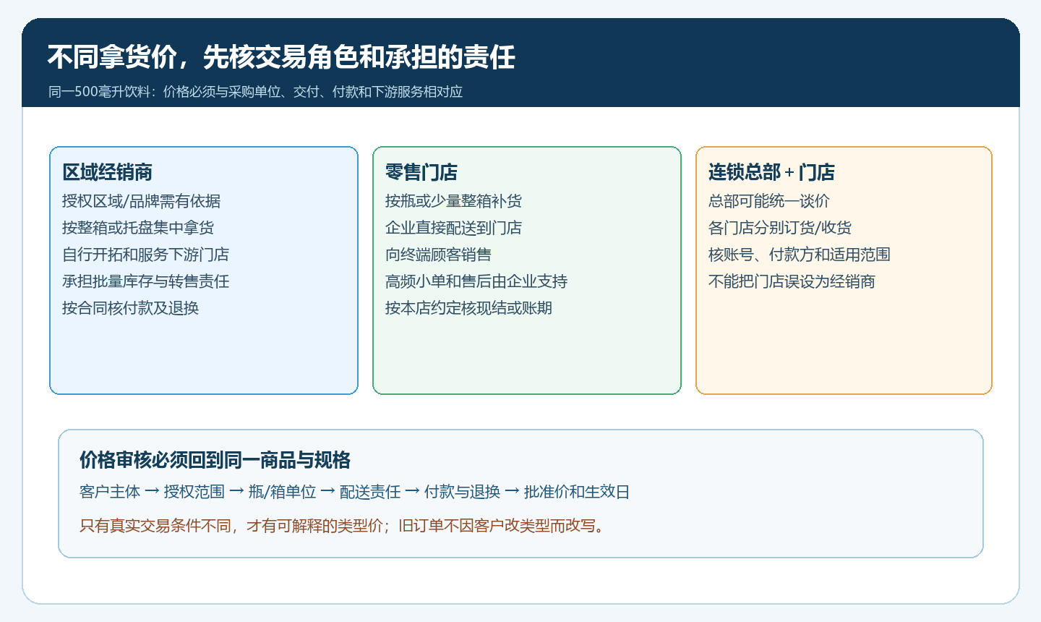Click the flow step 授权范围
The height and width of the screenshot is (622, 1041).
(194, 492)
